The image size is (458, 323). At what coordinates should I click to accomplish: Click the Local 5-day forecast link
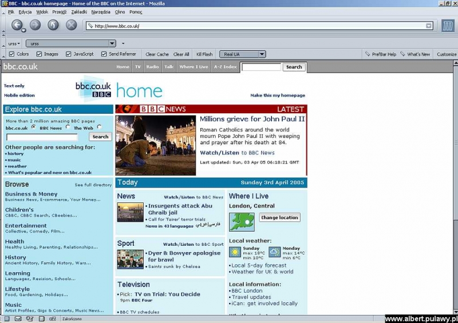point(259,265)
